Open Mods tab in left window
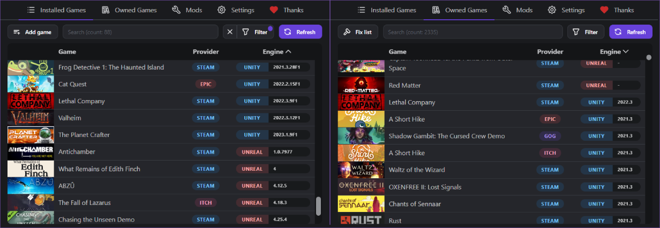The width and height of the screenshot is (660, 228). coord(187,10)
